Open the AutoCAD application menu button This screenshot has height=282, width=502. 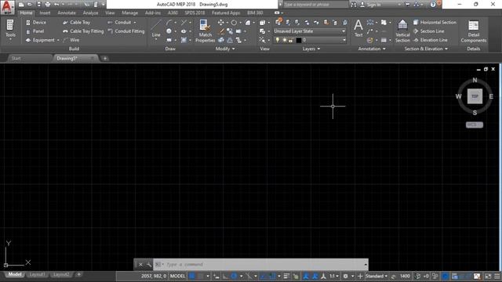(x=7, y=6)
